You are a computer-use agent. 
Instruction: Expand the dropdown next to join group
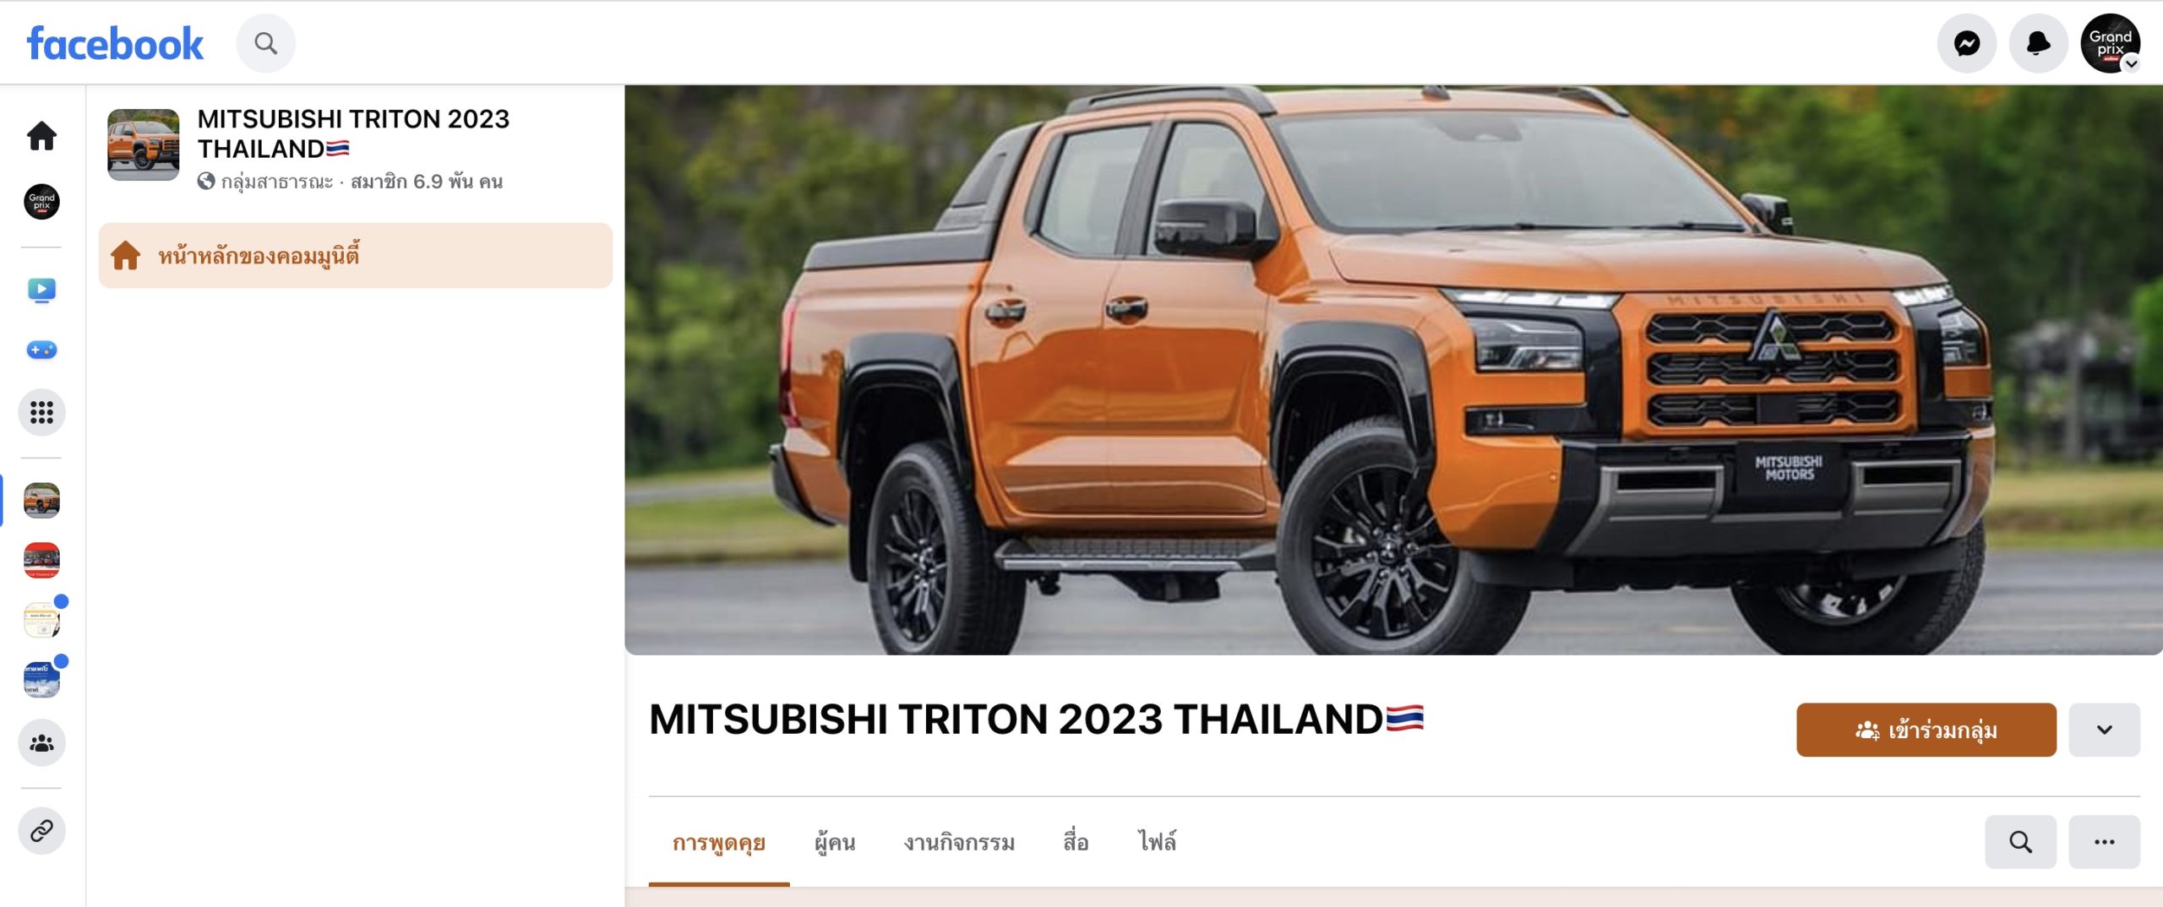(2104, 730)
